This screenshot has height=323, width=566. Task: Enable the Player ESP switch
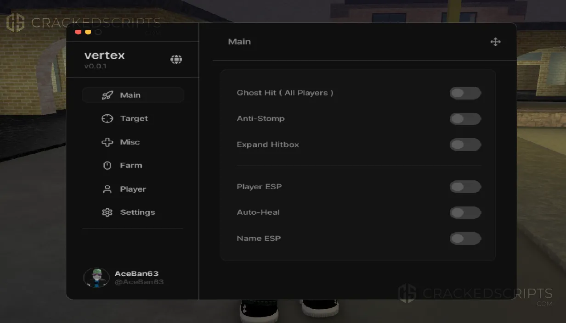click(x=465, y=187)
